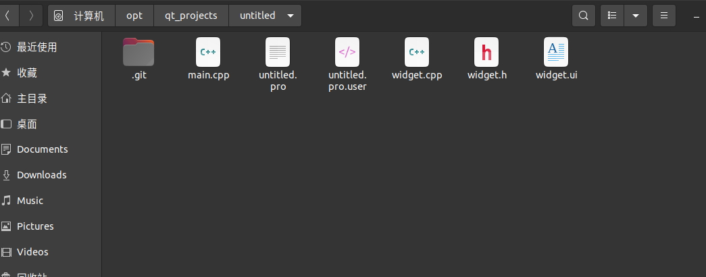Click the untitled.pro.user file name label

(x=347, y=80)
